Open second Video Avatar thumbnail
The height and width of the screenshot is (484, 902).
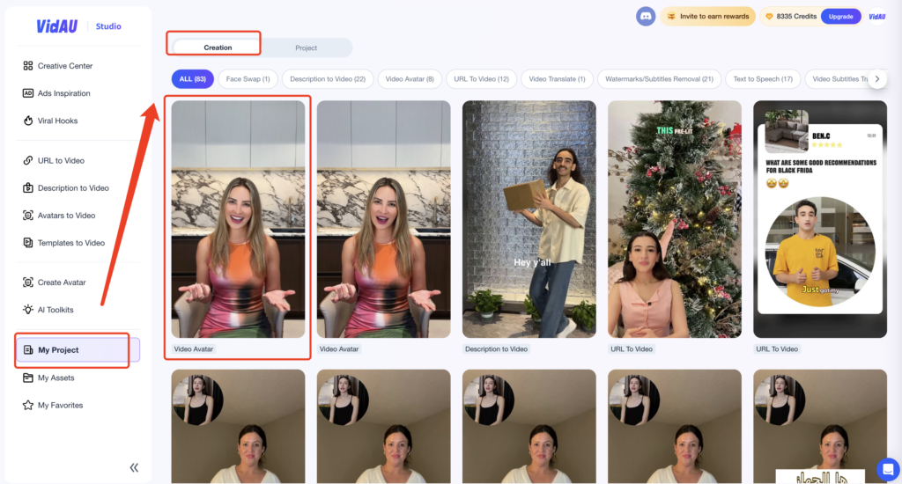384,219
